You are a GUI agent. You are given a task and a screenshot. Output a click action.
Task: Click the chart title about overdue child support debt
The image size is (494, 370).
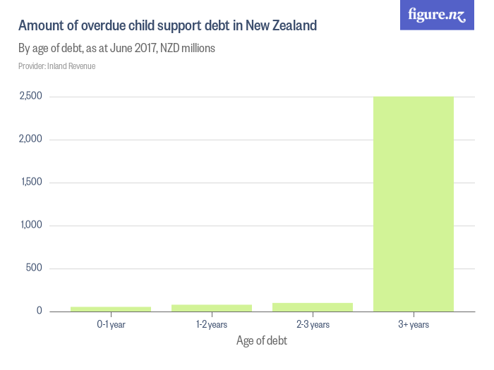click(167, 26)
